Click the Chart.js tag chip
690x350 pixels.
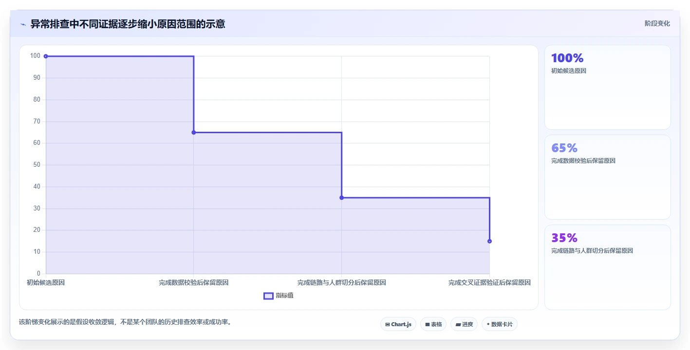click(x=398, y=324)
